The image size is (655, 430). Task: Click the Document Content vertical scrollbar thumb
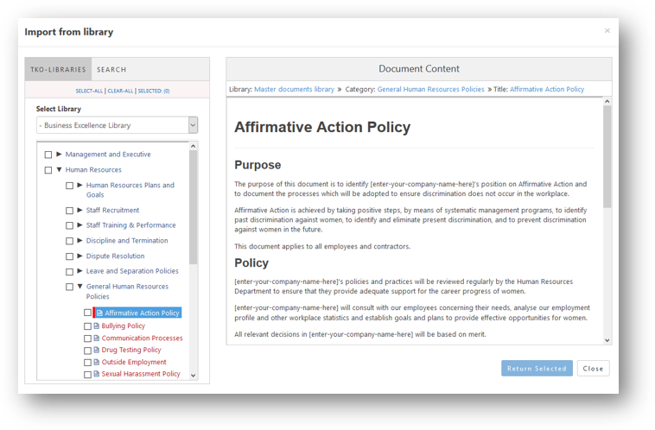tap(607, 156)
